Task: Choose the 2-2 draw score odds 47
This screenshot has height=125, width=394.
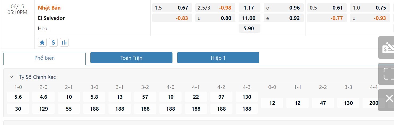Action: click(323, 103)
